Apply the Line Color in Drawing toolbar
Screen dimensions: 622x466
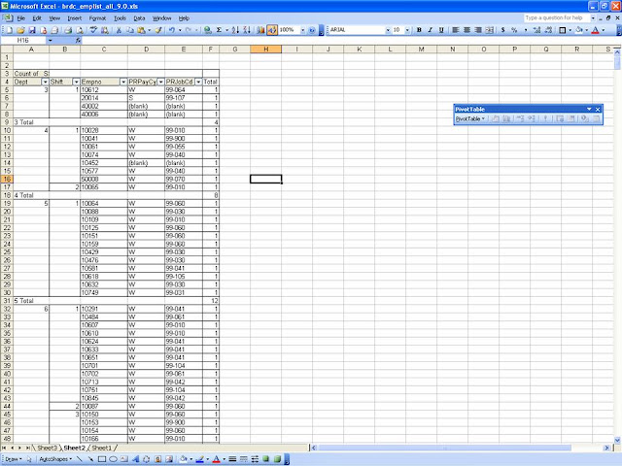coord(199,459)
